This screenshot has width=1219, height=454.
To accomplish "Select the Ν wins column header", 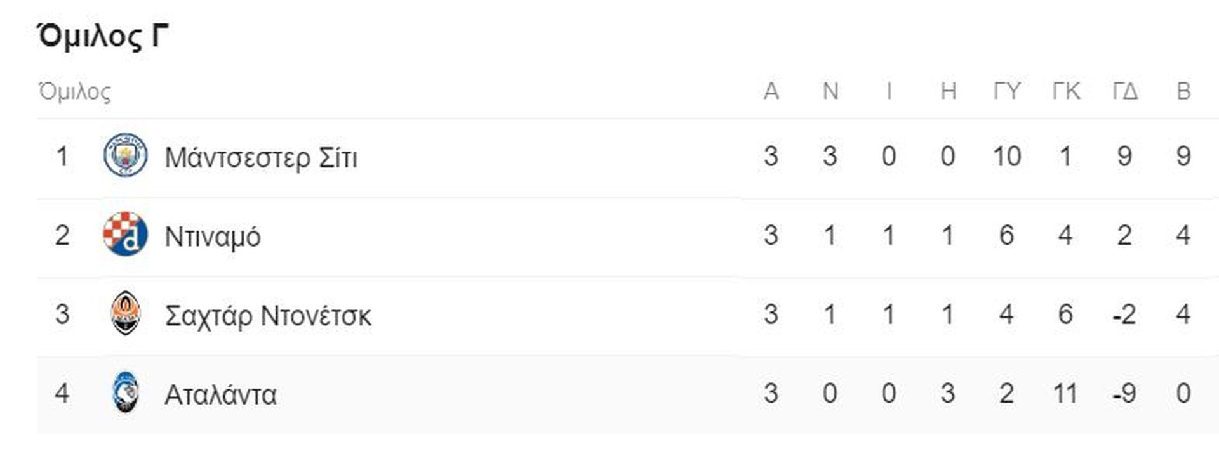I will click(830, 91).
